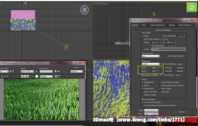This screenshot has width=198, height=126.
Task: Click the Every Nth Frame spinner arrows
Action: coord(185,36)
